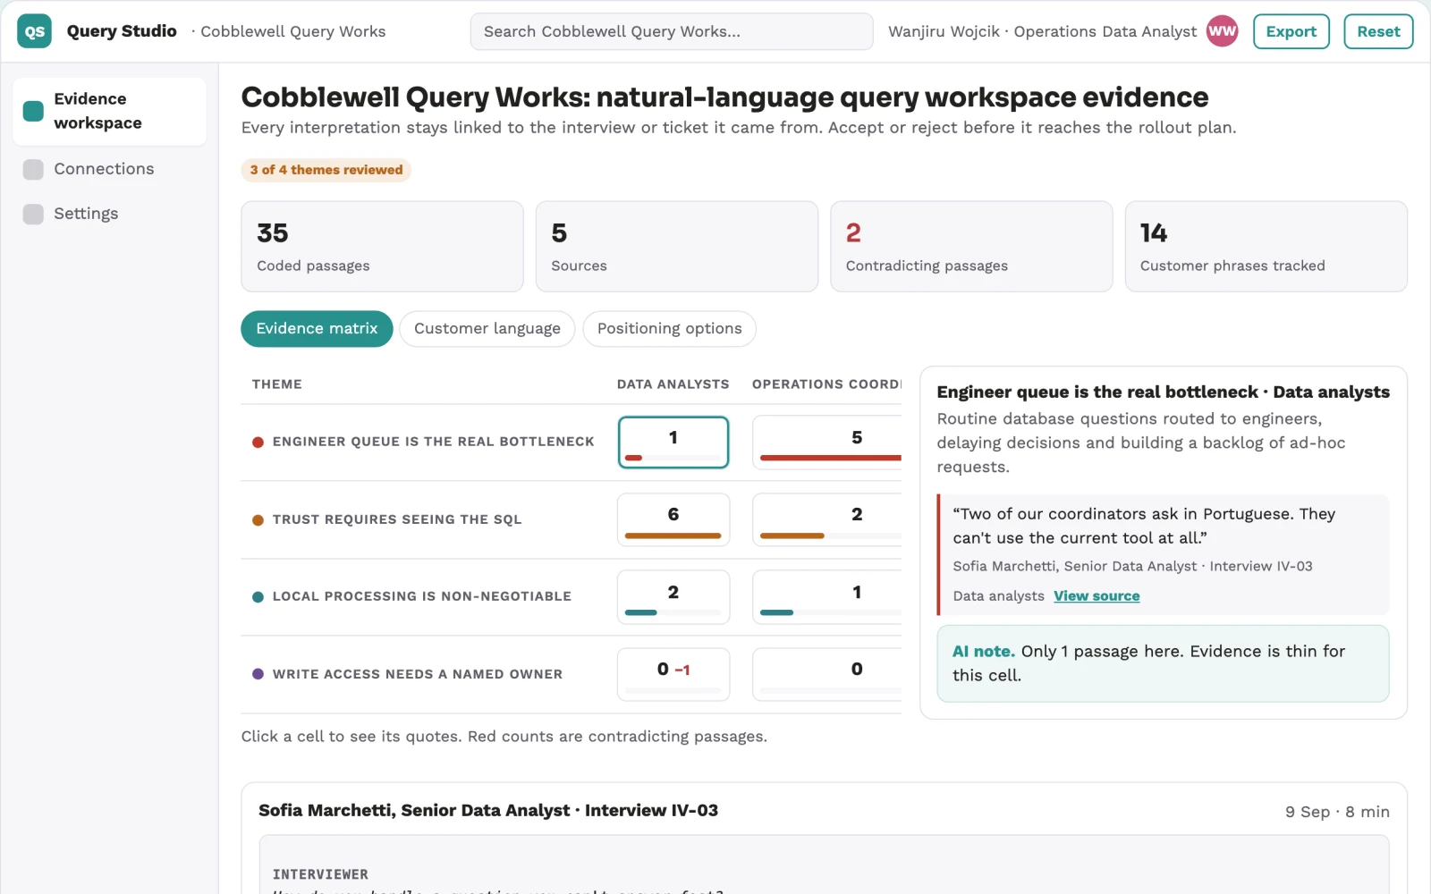Open the View source link
This screenshot has width=1431, height=894.
[x=1097, y=596]
